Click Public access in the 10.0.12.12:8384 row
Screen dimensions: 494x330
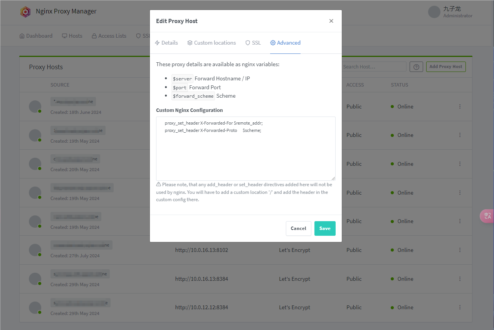354,307
